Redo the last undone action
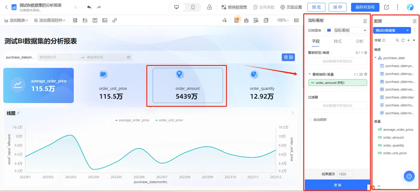The height and width of the screenshot is (192, 420). 99,7
